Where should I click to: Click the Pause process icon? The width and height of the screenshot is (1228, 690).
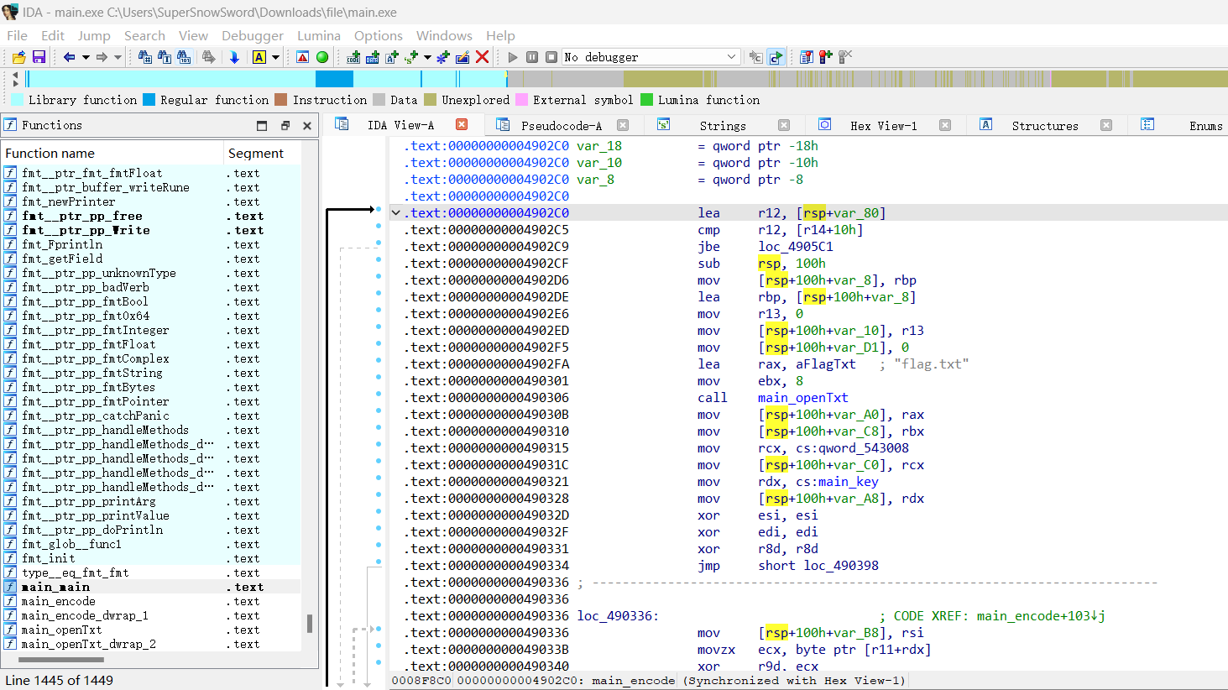[x=532, y=57]
